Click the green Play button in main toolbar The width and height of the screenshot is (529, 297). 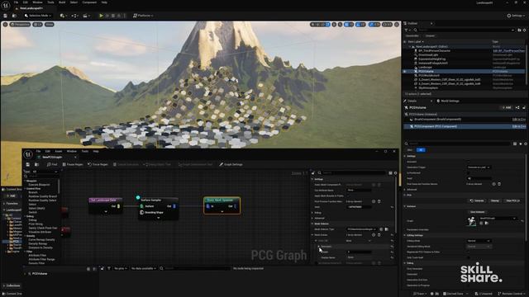tap(101, 16)
